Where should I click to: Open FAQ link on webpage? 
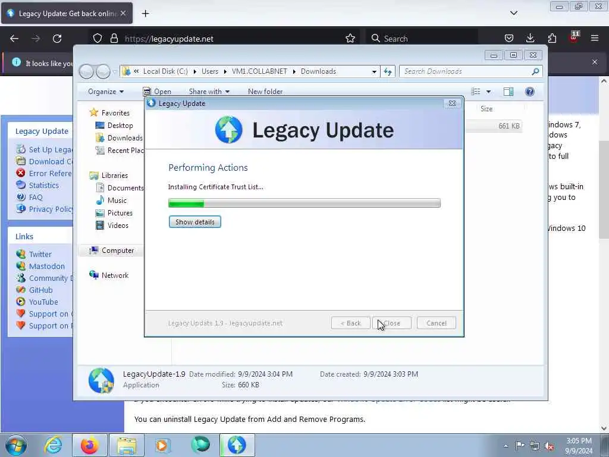[x=35, y=198]
